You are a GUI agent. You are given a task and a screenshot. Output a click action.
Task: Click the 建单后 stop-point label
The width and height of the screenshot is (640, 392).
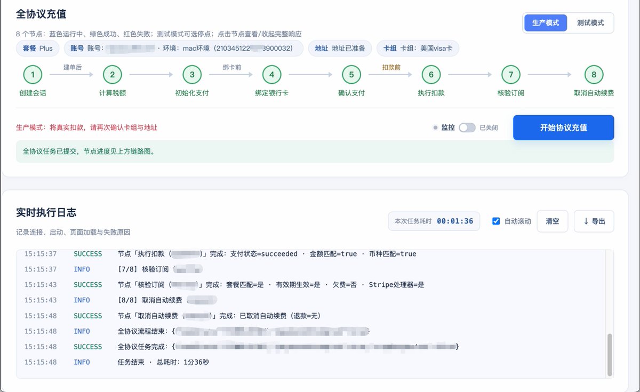click(73, 68)
